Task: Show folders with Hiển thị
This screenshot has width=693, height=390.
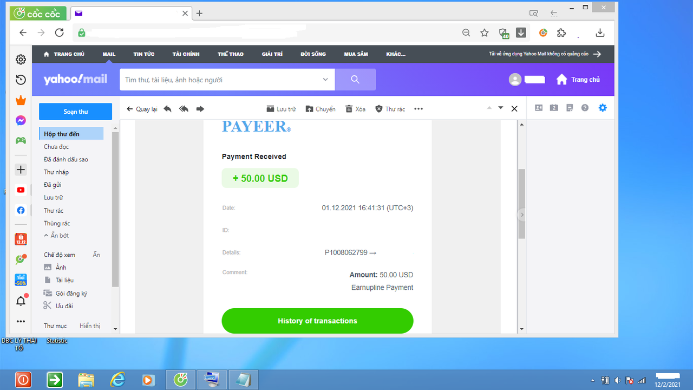Action: (90, 326)
